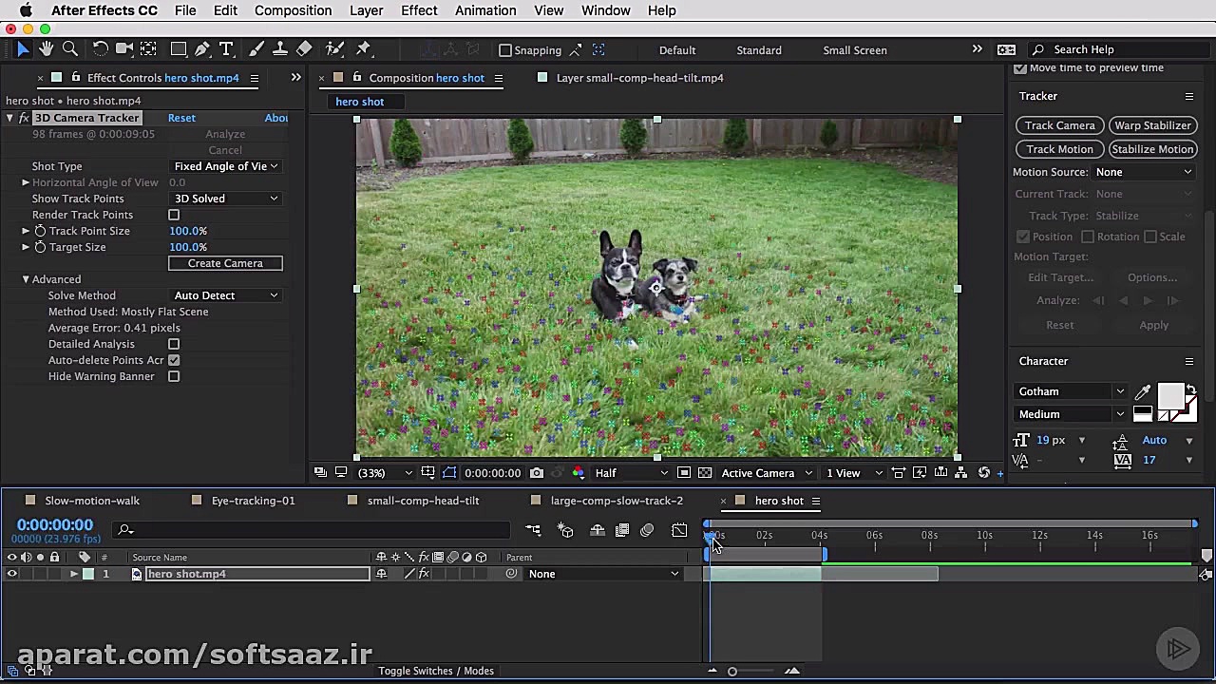Open the Animation menu
Screen dimensions: 1216x684
point(484,10)
